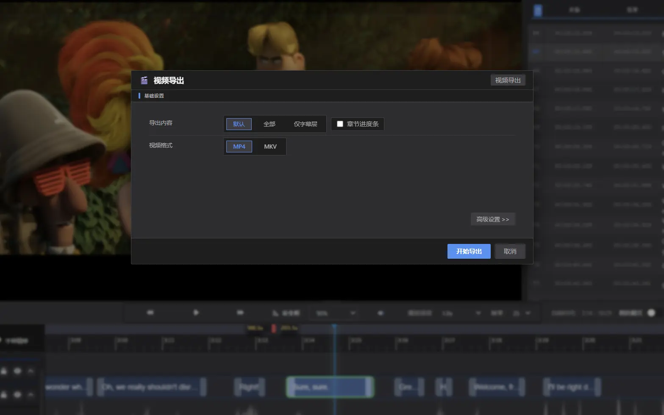Collapse the lower subtitle track with its chevron

point(31,395)
